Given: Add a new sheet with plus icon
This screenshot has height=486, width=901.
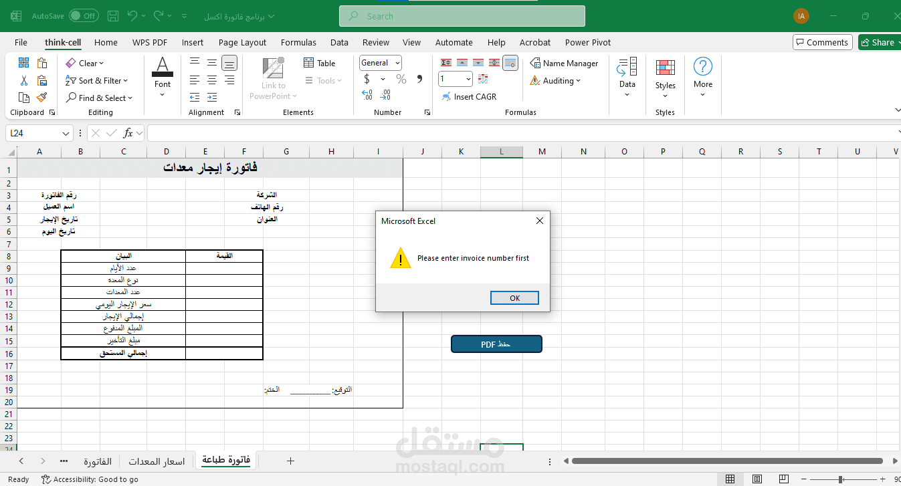Looking at the screenshot, I should coord(290,461).
